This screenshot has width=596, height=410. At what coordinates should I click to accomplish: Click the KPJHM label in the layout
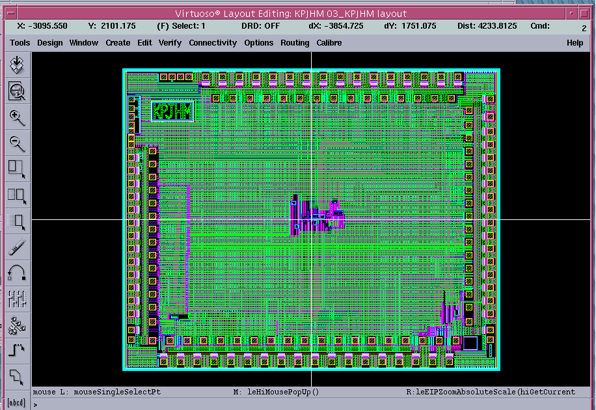[172, 111]
